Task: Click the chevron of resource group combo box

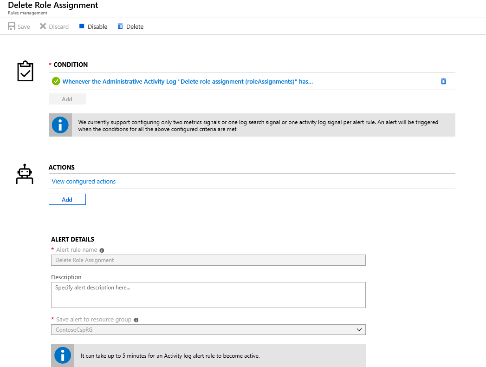Action: pyautogui.click(x=359, y=329)
